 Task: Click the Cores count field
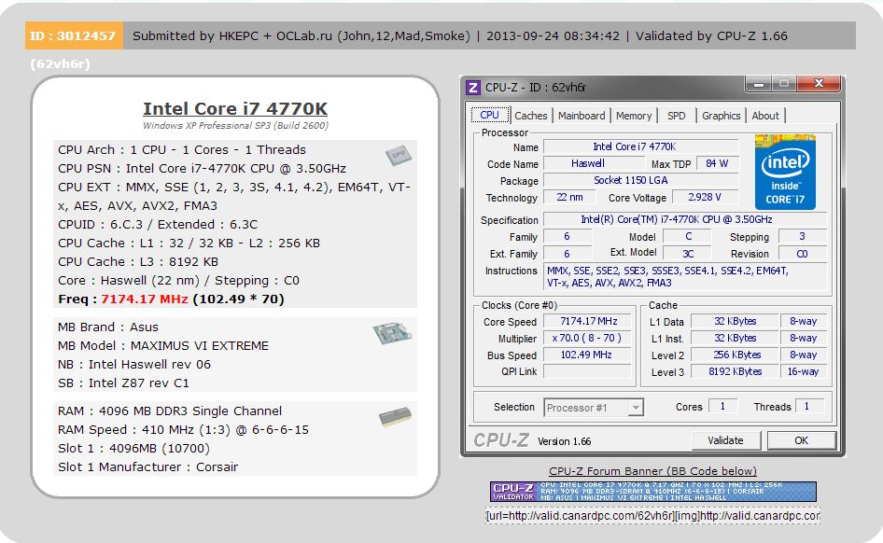722,406
